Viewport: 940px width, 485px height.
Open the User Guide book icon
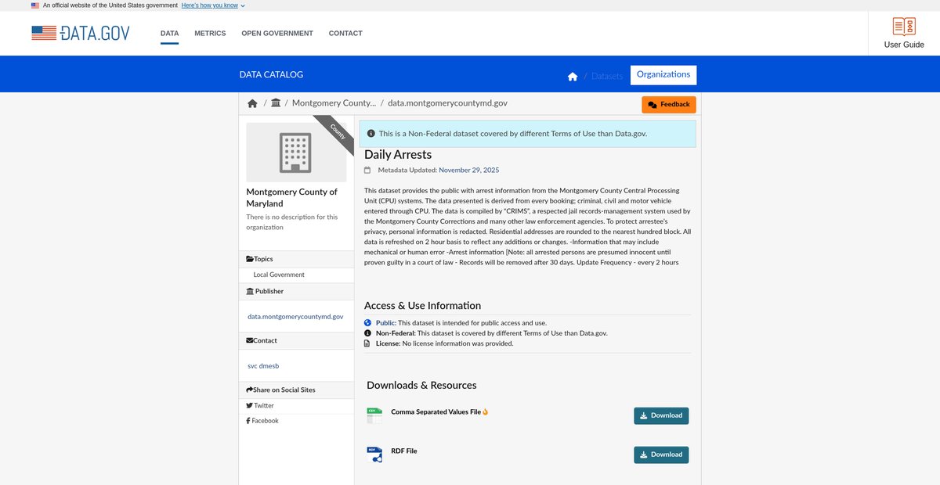tap(904, 27)
